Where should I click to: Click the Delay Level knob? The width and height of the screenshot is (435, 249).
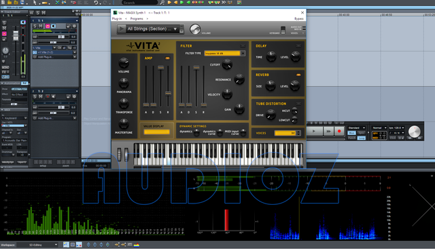point(296,56)
